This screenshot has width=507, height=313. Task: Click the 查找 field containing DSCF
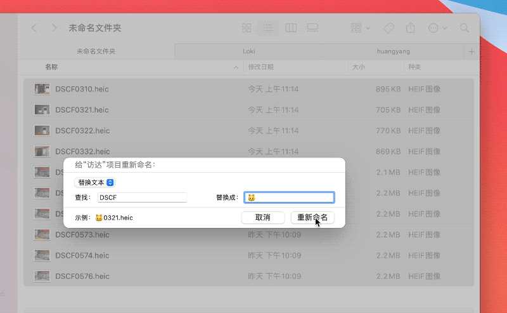(x=142, y=197)
